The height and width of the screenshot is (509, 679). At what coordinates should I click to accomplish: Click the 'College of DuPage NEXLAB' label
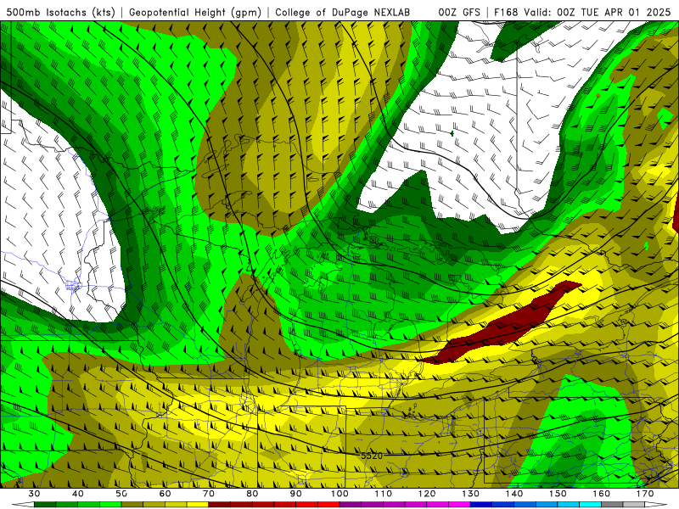coord(343,12)
